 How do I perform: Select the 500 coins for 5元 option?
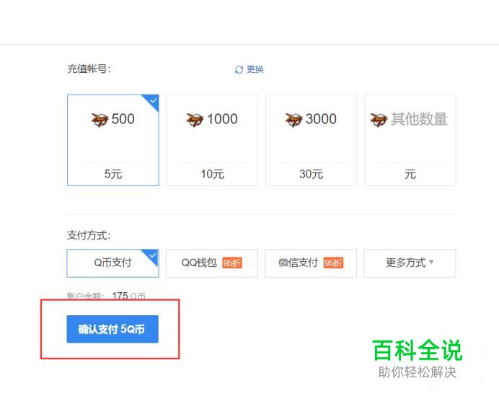113,140
